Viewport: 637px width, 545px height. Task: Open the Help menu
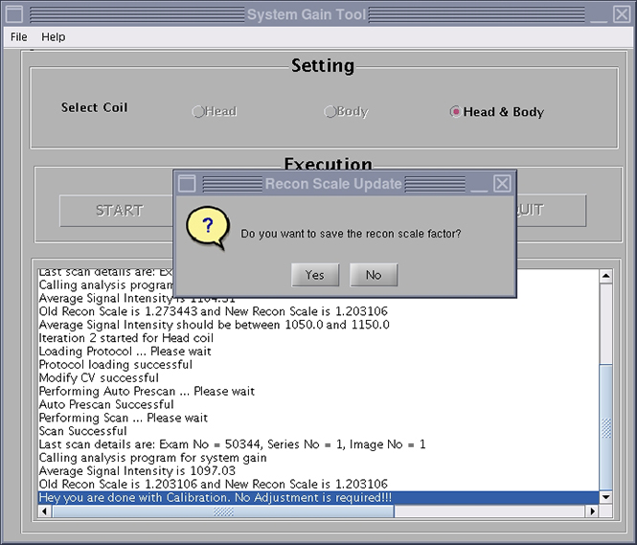click(54, 36)
